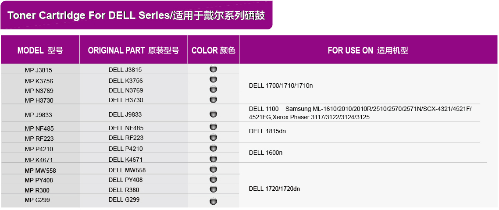The image size is (499, 210).
Task: Click the MP K4671 model cell
Action: point(39,160)
